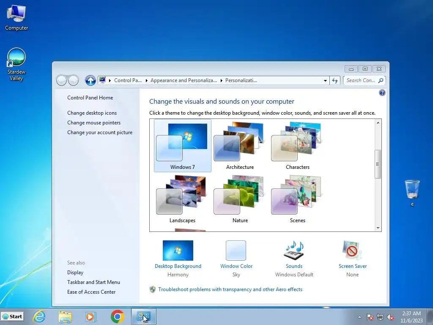
Task: Open Windows Explorer from taskbar
Action: (x=65, y=317)
